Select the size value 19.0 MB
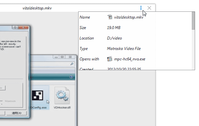Screen dimensions: 199x126 point(114,28)
